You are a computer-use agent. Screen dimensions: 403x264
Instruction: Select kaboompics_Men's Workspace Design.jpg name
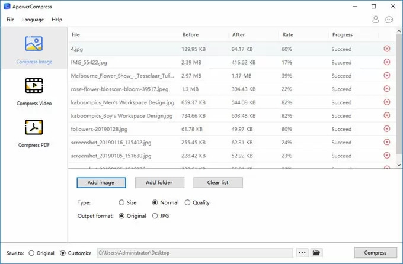pyautogui.click(x=123, y=102)
